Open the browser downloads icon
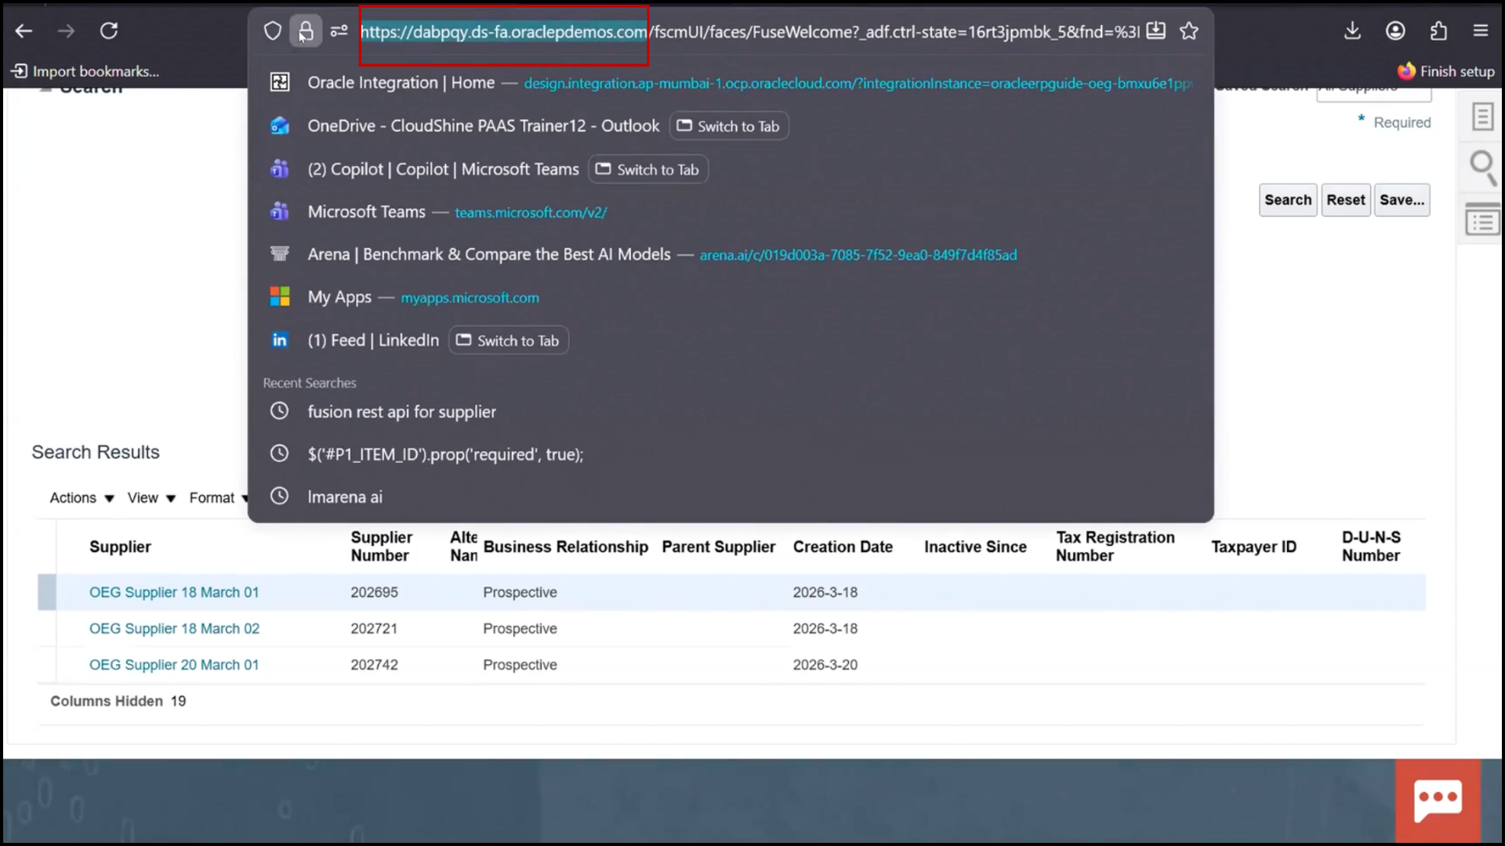Viewport: 1505px width, 846px height. pyautogui.click(x=1352, y=31)
